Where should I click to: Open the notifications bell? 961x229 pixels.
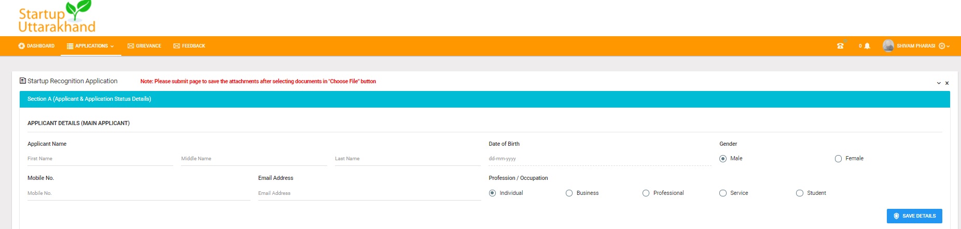tap(867, 46)
